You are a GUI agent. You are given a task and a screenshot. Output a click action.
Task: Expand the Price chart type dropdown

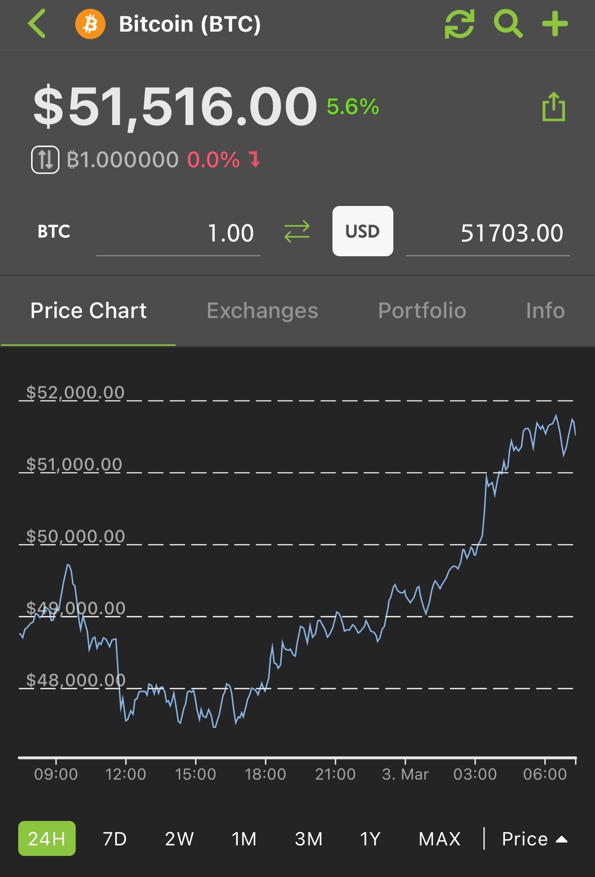coord(535,839)
